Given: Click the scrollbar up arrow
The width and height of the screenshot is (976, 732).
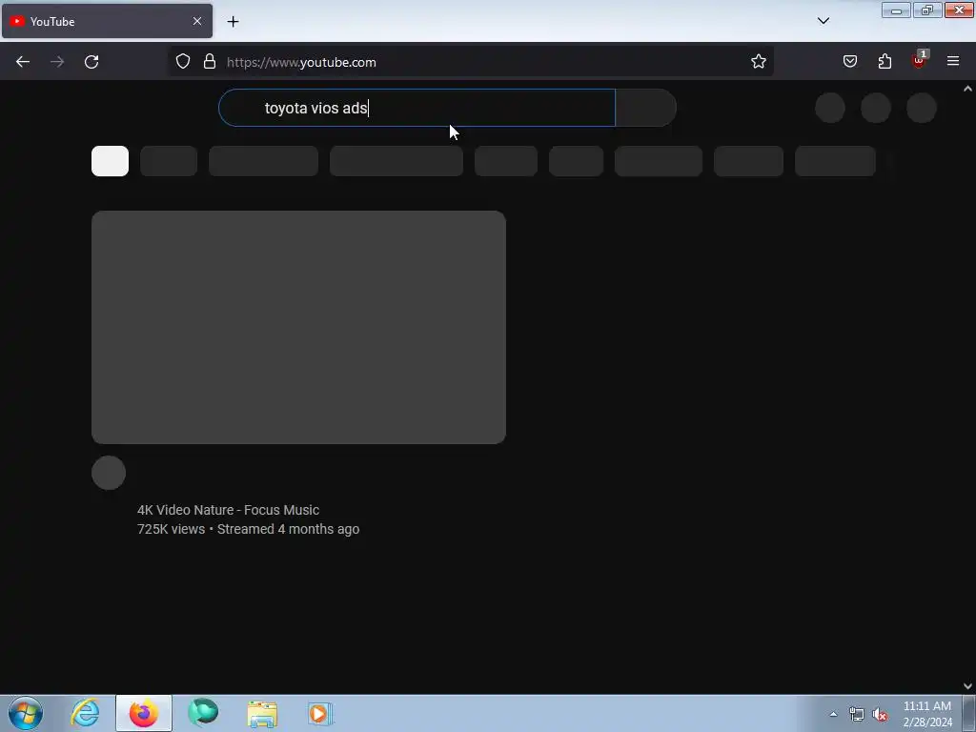Looking at the screenshot, I should tap(968, 89).
